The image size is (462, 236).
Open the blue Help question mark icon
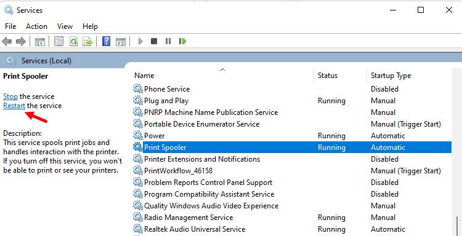[106, 41]
